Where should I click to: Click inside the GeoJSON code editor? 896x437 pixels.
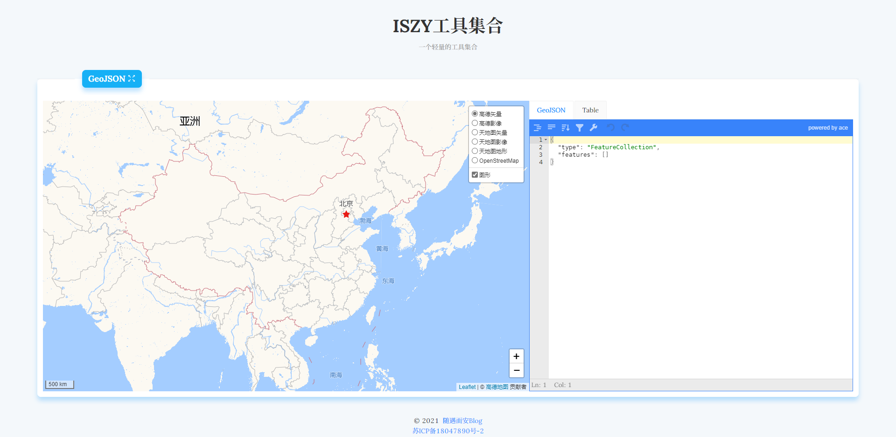point(677,233)
